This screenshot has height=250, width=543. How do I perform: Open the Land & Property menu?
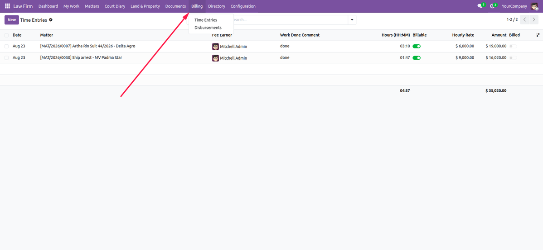(x=145, y=6)
